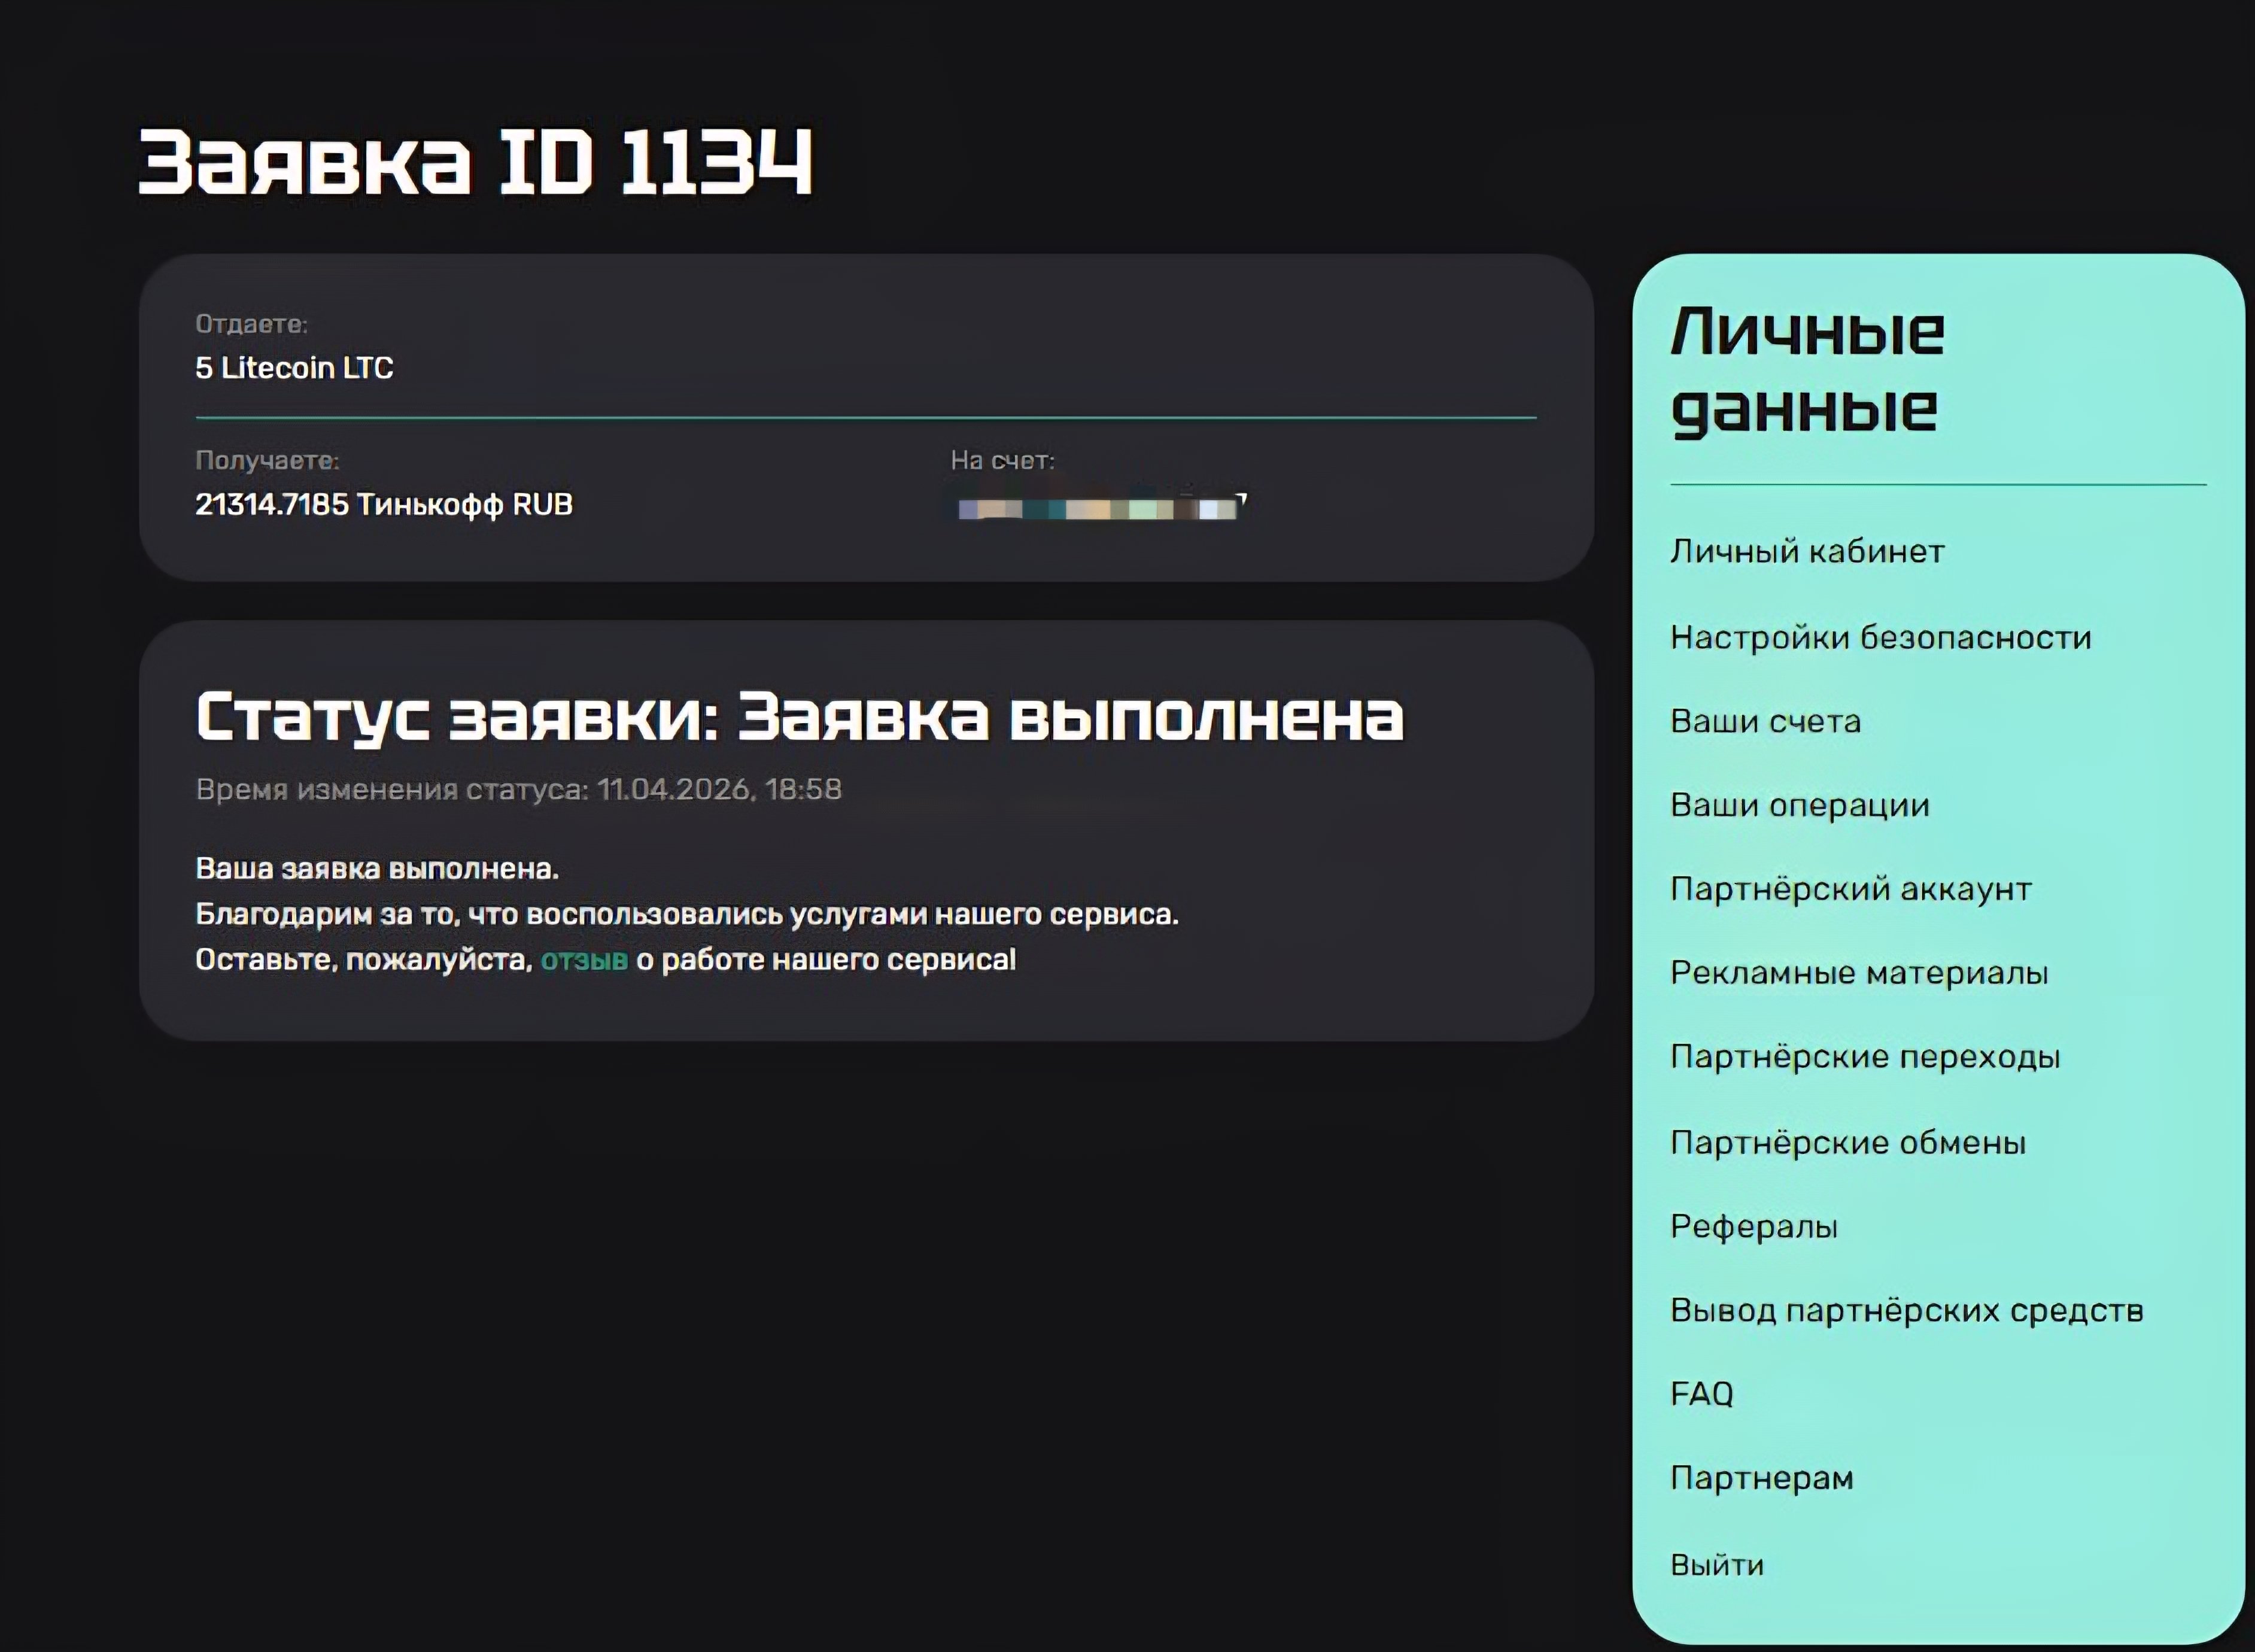Click the Благодарим за то line
The width and height of the screenshot is (2255, 1652).
(686, 914)
